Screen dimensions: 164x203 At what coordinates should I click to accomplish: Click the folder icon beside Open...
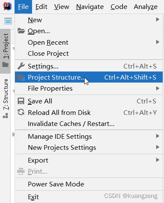[21, 31]
